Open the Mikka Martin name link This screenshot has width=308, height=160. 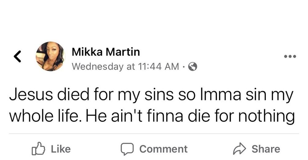[x=106, y=52]
